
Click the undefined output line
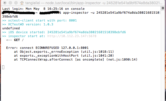(x=11, y=28)
